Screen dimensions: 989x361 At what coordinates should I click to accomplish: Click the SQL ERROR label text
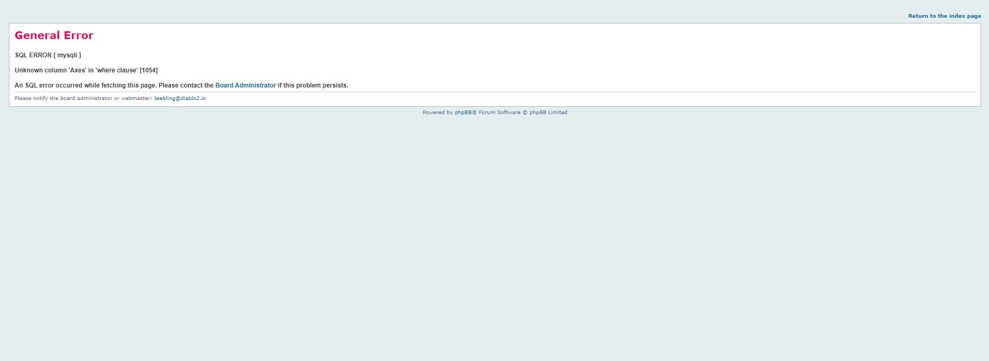[x=33, y=55]
